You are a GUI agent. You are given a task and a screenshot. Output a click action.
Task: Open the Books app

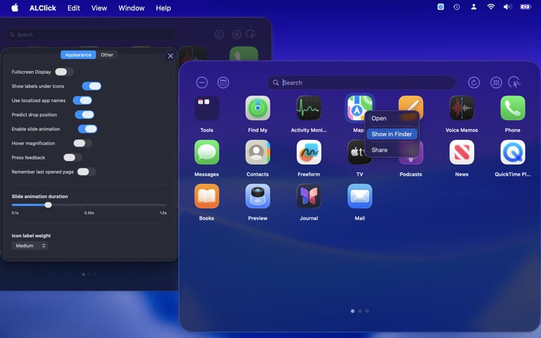coord(207,196)
